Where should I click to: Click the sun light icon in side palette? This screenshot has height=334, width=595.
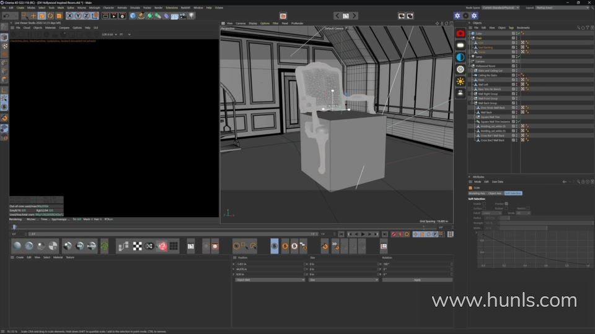coord(461,81)
